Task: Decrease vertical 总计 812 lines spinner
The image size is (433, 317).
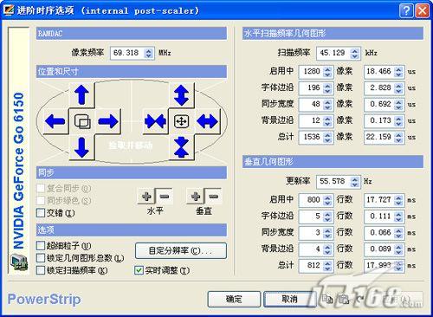Action: point(327,268)
